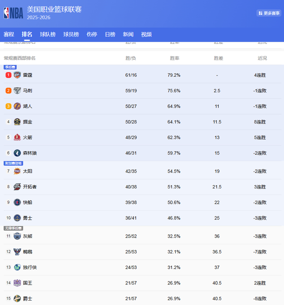The width and height of the screenshot is (284, 305).
Task: Click the 8连胜 streak for 掘金
Action: [260, 122]
